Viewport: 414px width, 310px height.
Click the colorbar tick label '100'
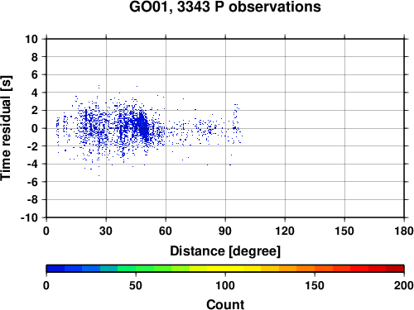point(225,285)
